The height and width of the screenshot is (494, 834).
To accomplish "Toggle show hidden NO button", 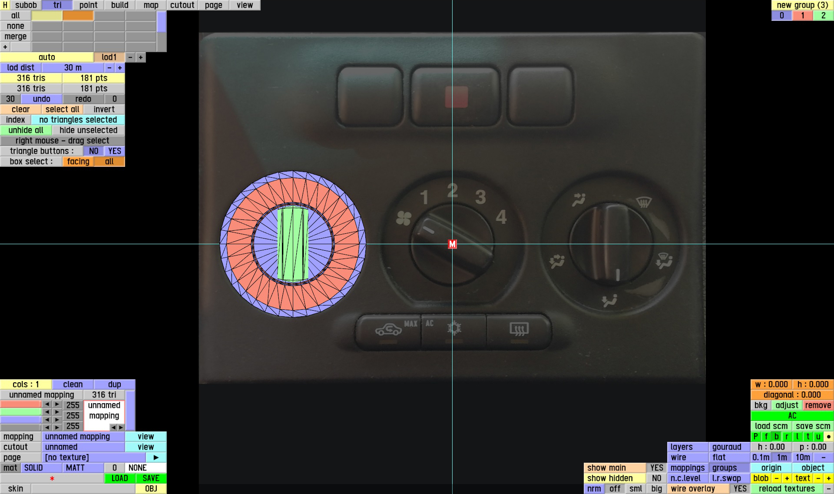I will (656, 478).
